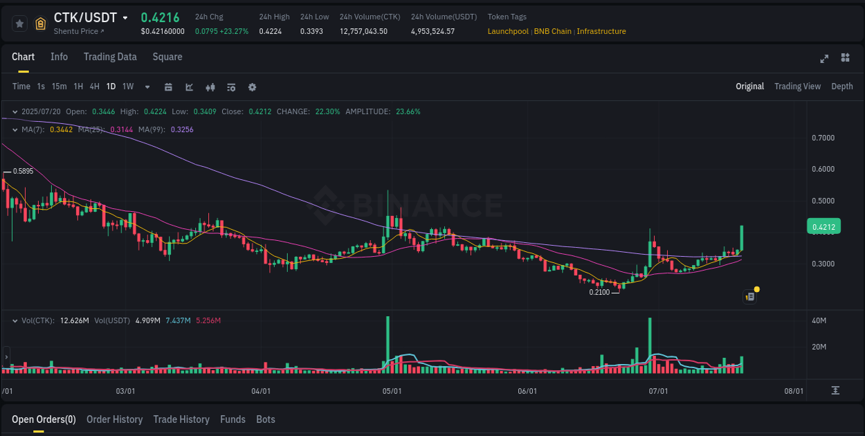Open the date range calendar icon
This screenshot has width=865, height=436.
[168, 87]
